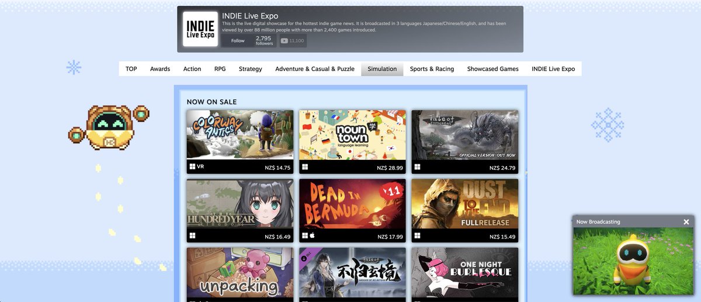This screenshot has height=302, width=701.
Task: Click the NZ$ 14.75 price
Action: click(277, 168)
